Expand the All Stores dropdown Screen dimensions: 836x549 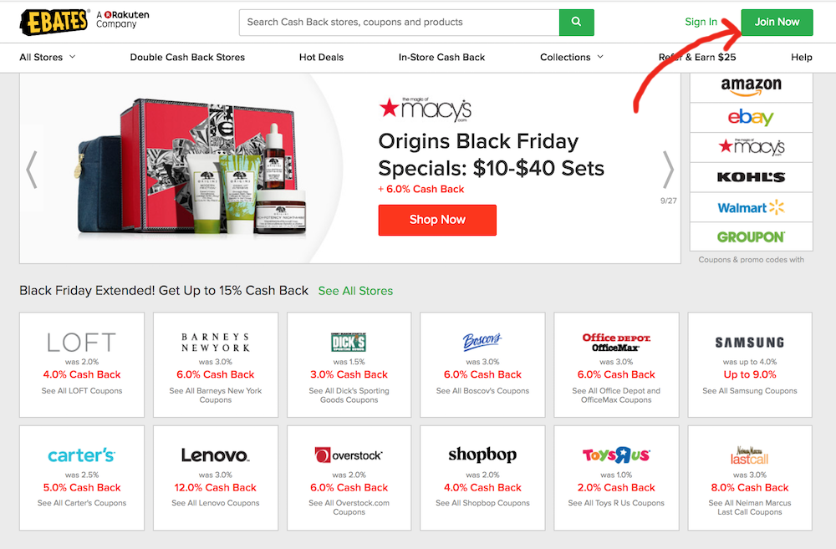[x=48, y=57]
